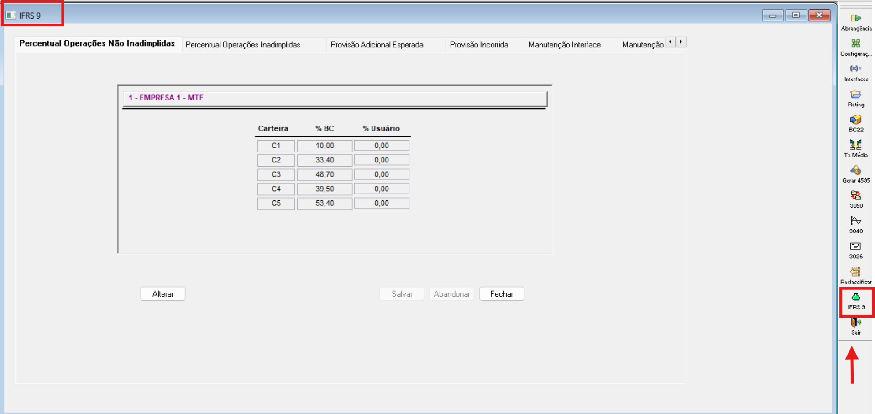Click the % Usuário field for C4

click(382, 189)
